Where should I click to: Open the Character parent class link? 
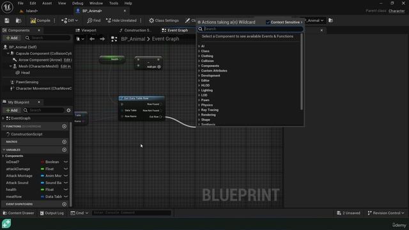396,11
